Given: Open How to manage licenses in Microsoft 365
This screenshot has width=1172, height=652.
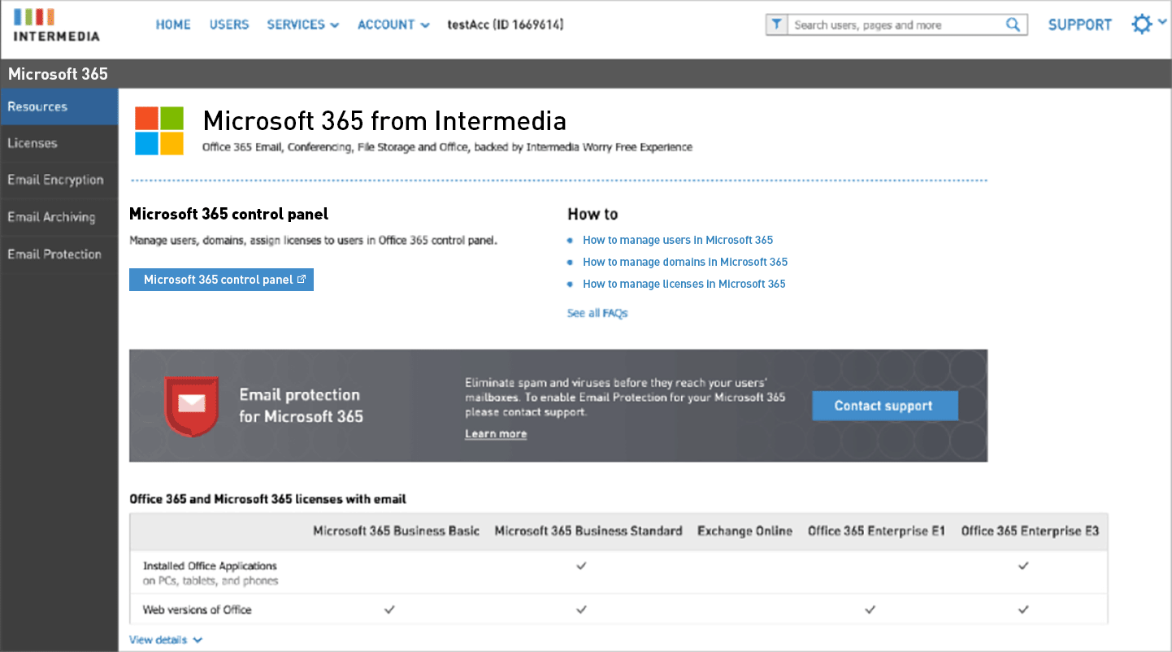Looking at the screenshot, I should point(684,284).
